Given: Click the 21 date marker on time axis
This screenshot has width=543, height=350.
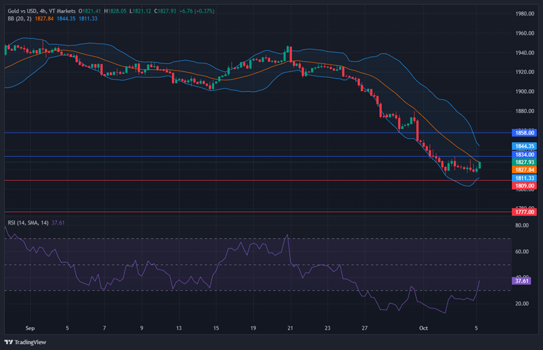Looking at the screenshot, I should 290,328.
